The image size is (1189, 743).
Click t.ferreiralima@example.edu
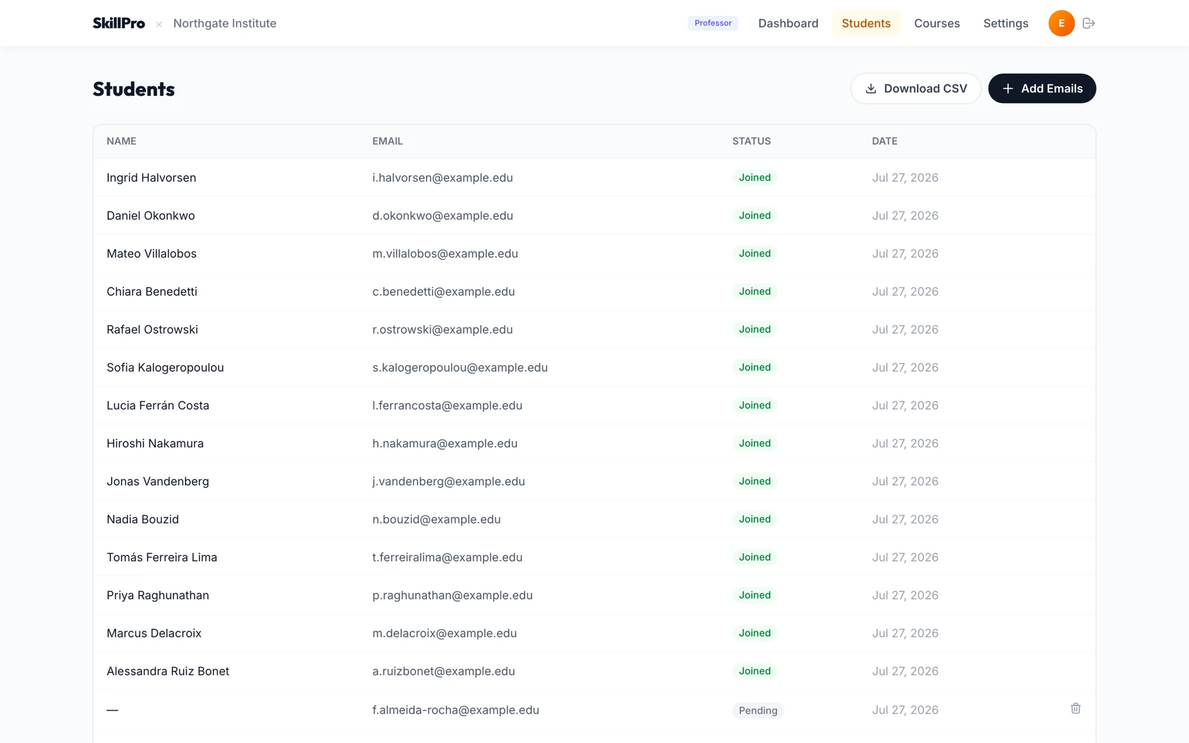point(447,557)
